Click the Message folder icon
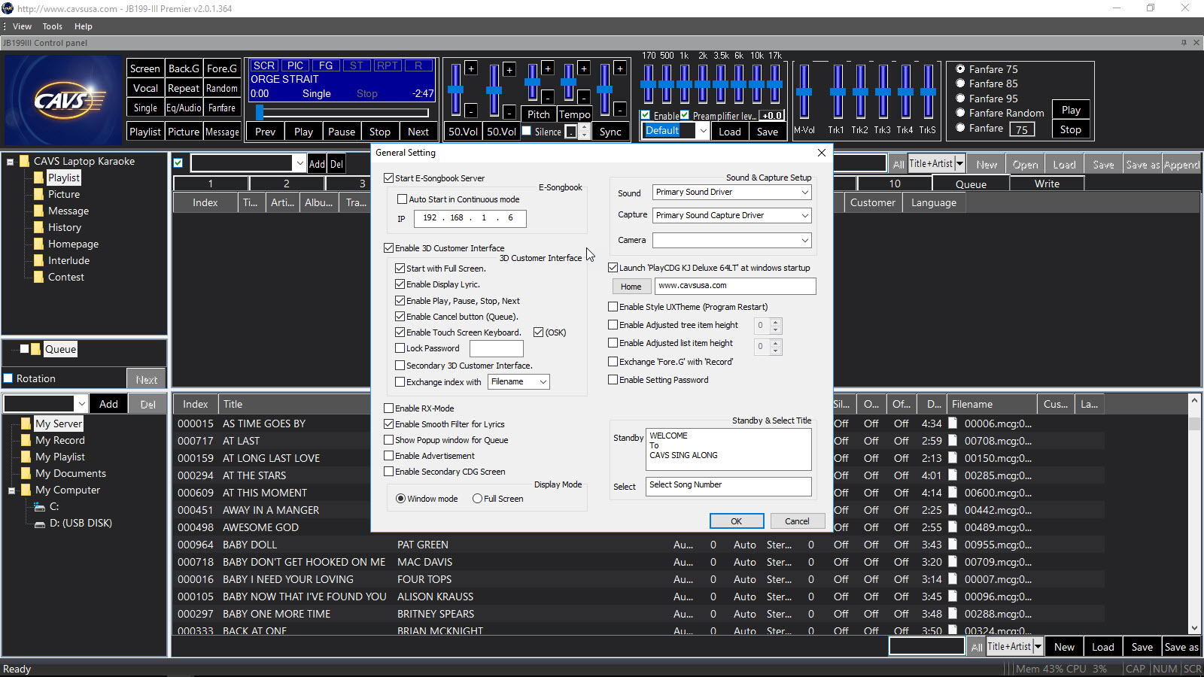The height and width of the screenshot is (677, 1204). click(x=38, y=211)
